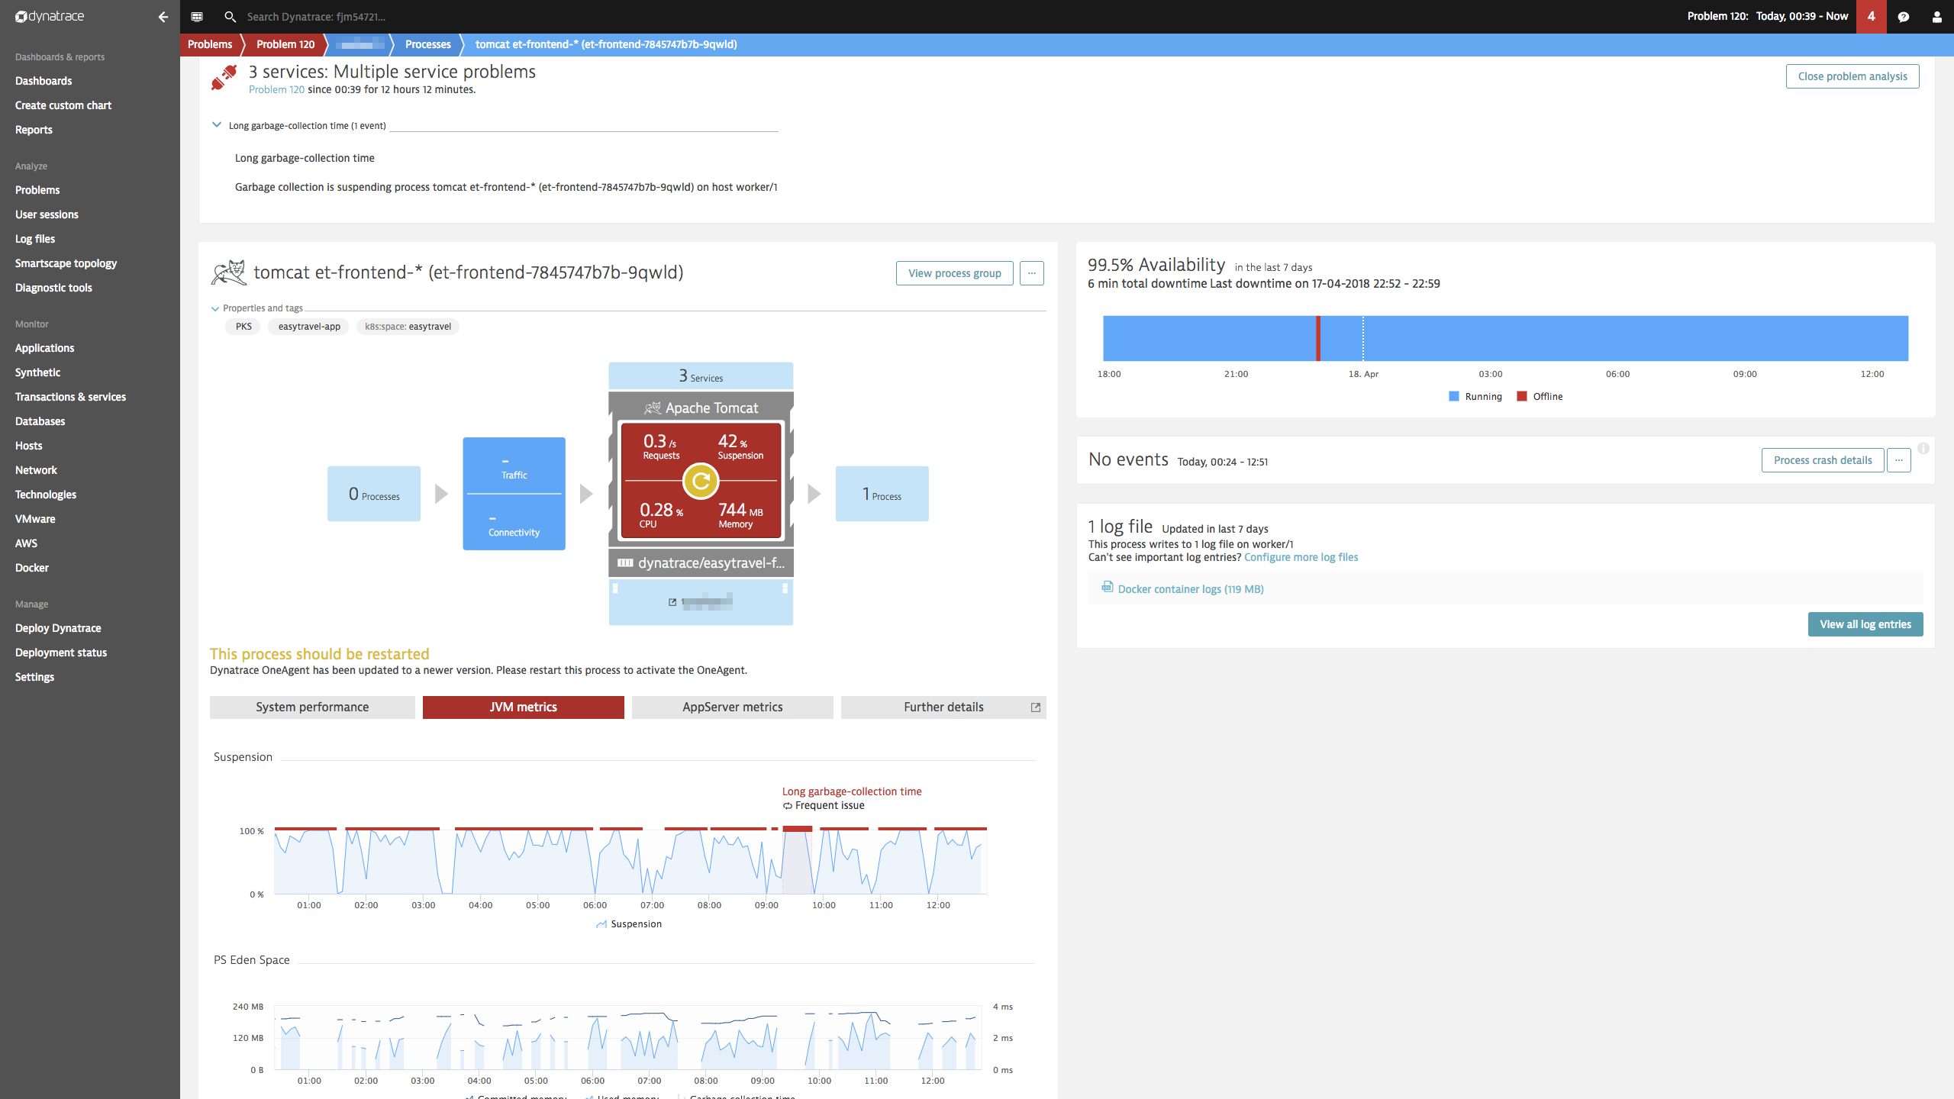Click the external link icon under container tile
Screen dimensions: 1954x1099
point(672,602)
